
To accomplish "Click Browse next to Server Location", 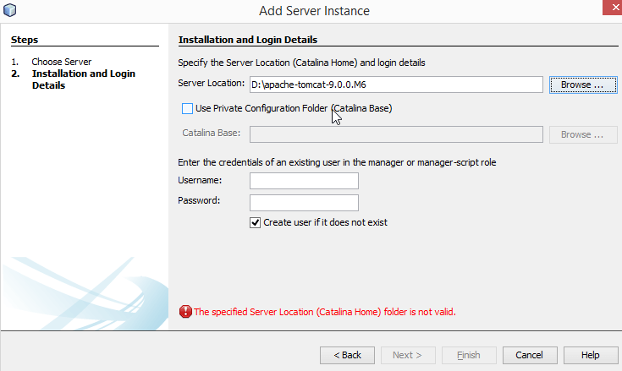I will pyautogui.click(x=581, y=85).
